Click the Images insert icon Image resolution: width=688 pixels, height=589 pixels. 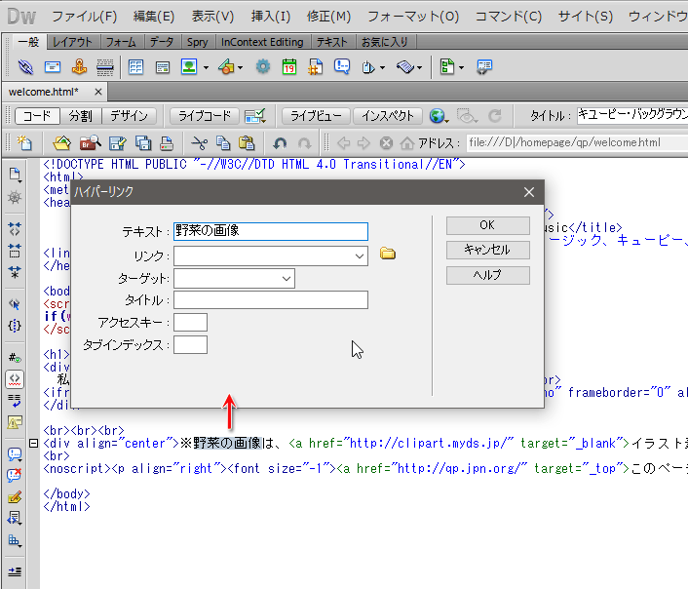189,66
